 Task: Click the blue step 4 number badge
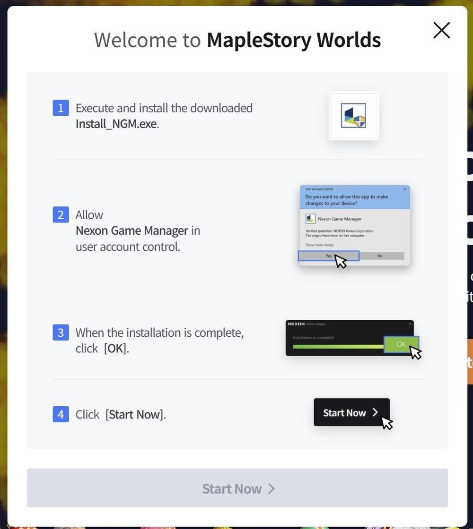[61, 414]
